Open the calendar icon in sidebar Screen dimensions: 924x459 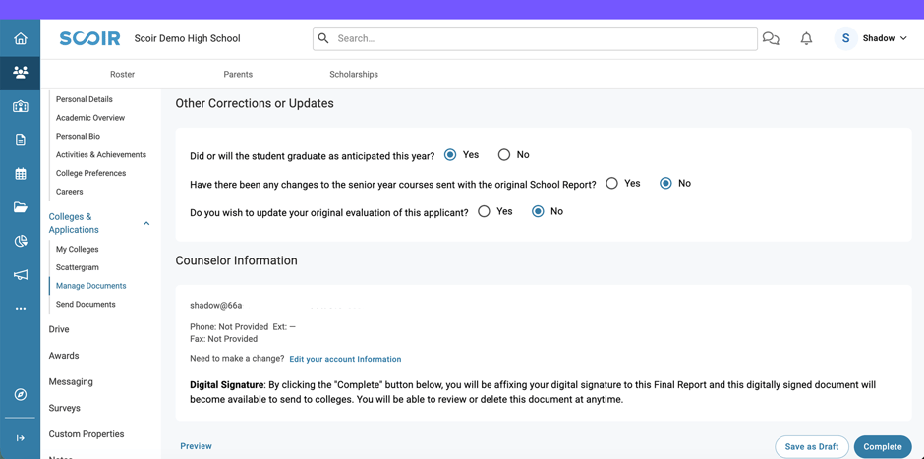click(20, 174)
